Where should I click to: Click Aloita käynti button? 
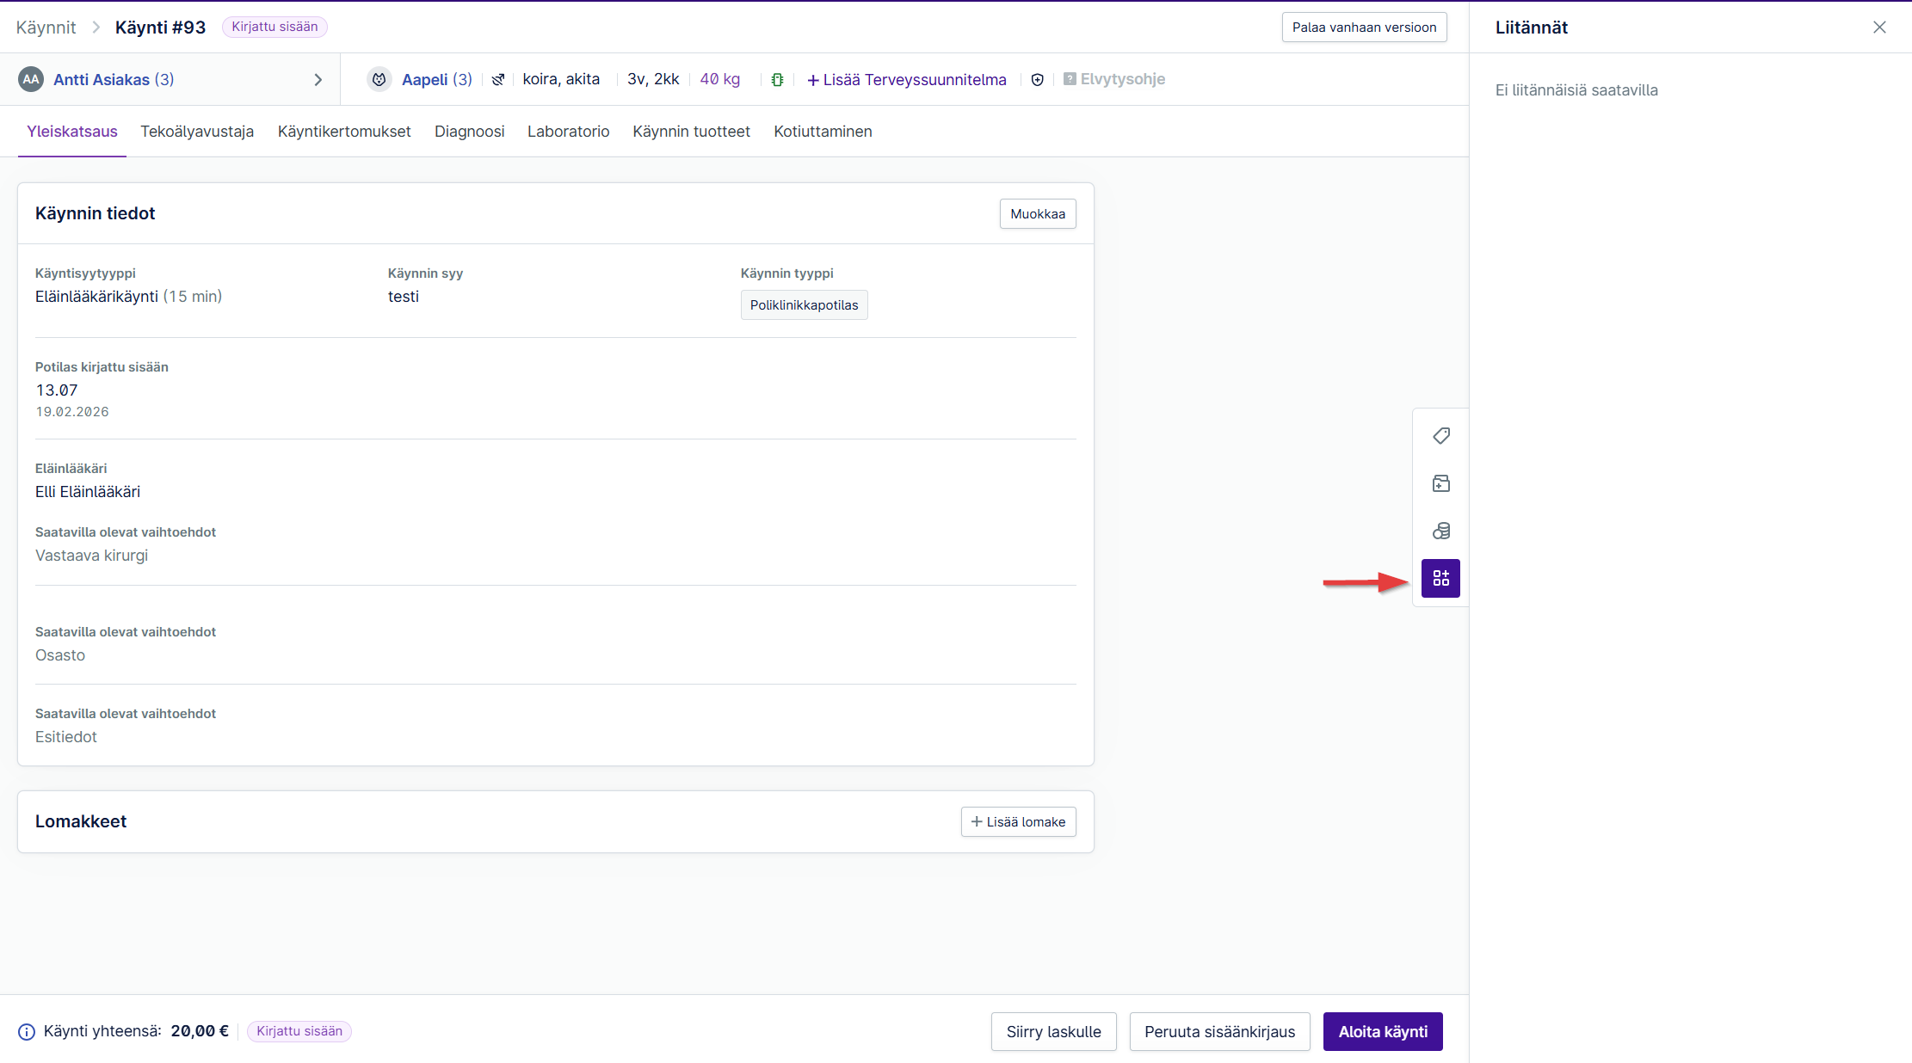coord(1383,1032)
